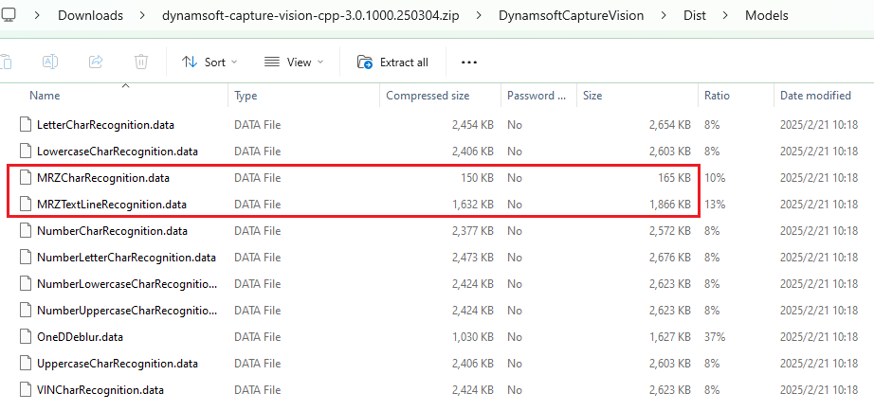Screen dimensions: 874x411
Task: Sort by Size column header
Action: 592,96
